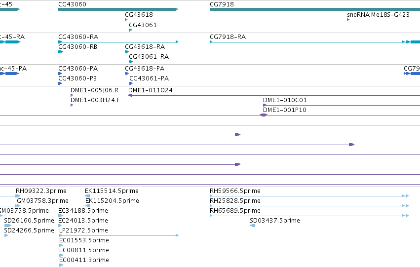Select the DME1-003H24.F arrow marker
Viewport: 420px width, 268px height.
point(72,105)
